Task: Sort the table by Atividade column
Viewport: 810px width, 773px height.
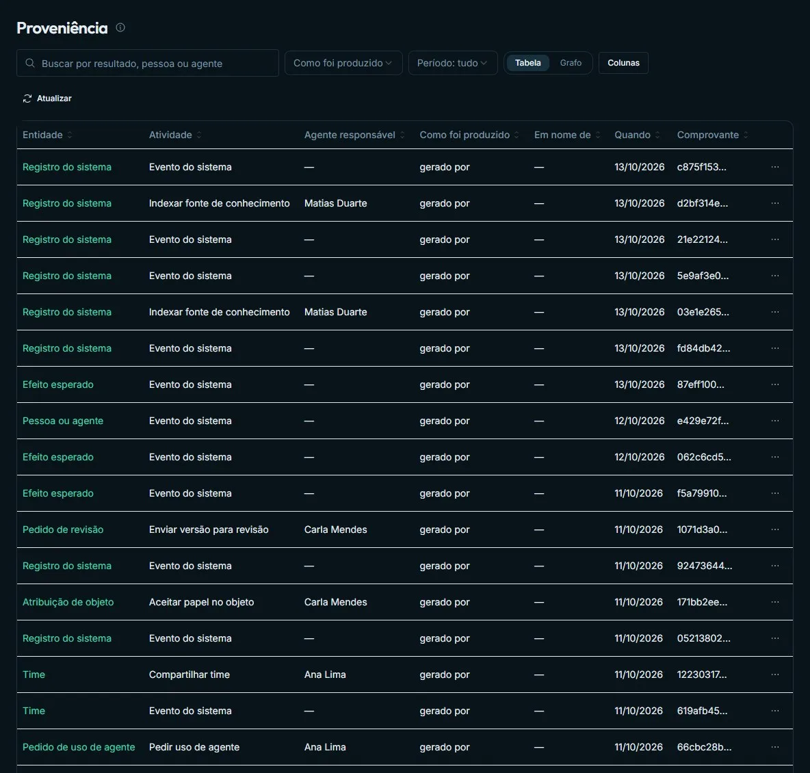Action: click(x=175, y=135)
